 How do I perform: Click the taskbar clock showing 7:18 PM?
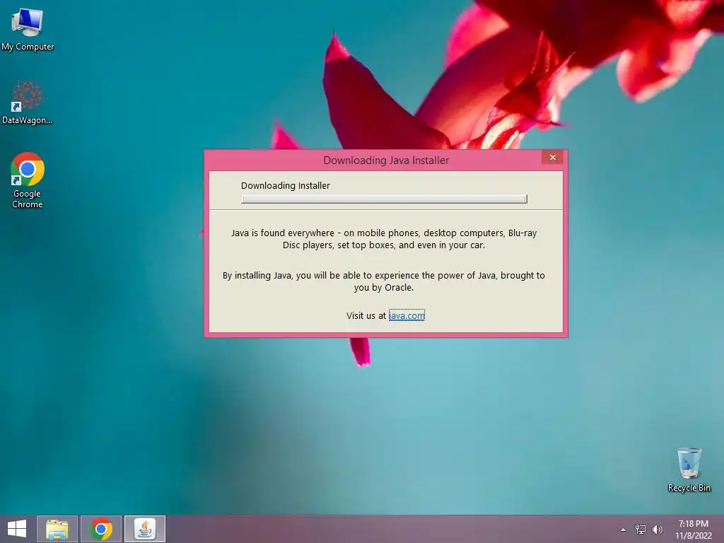point(694,530)
